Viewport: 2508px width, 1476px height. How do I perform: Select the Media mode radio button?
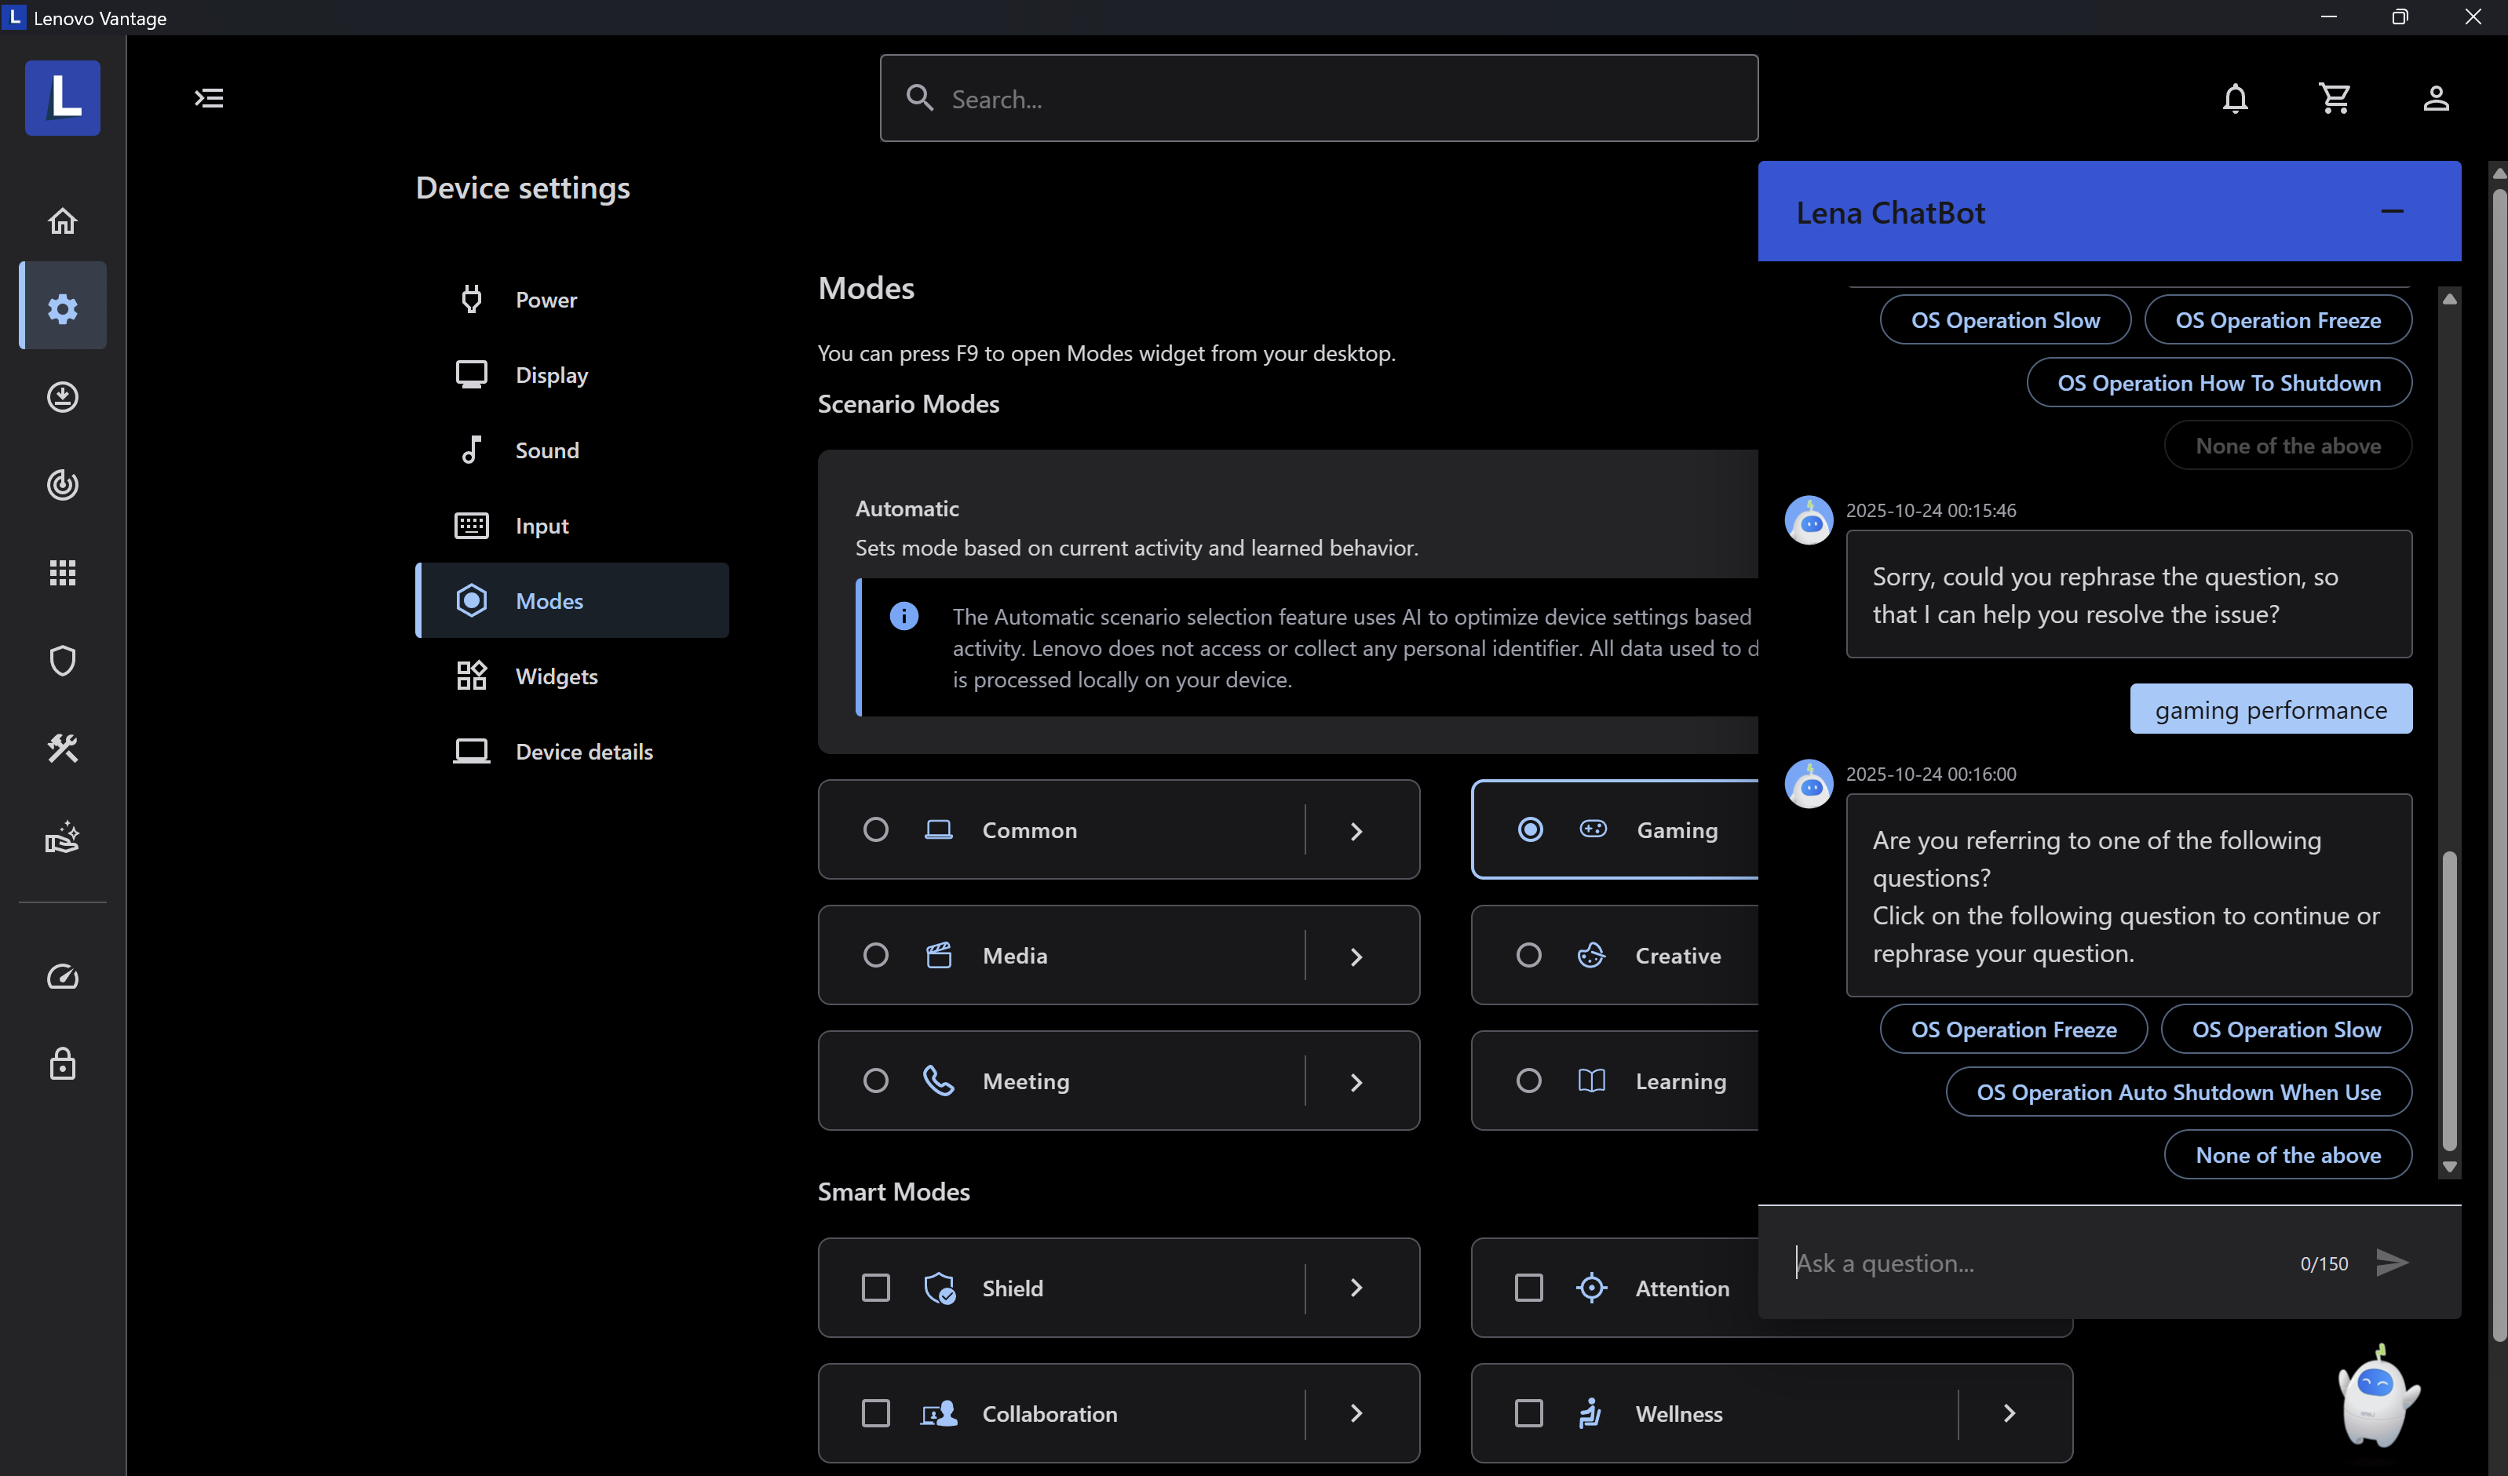click(x=876, y=955)
